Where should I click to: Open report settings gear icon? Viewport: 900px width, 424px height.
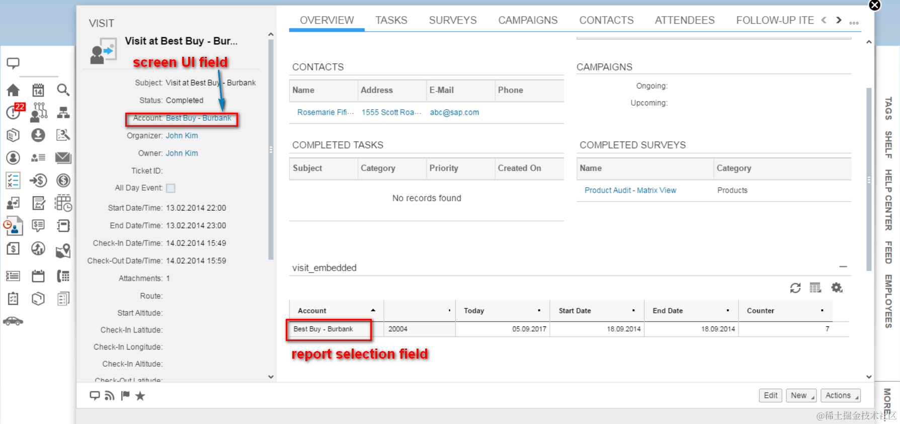(837, 288)
